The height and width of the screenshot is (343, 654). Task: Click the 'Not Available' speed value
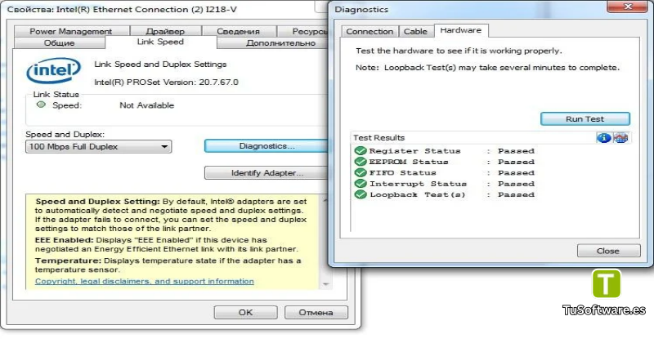[x=147, y=105]
